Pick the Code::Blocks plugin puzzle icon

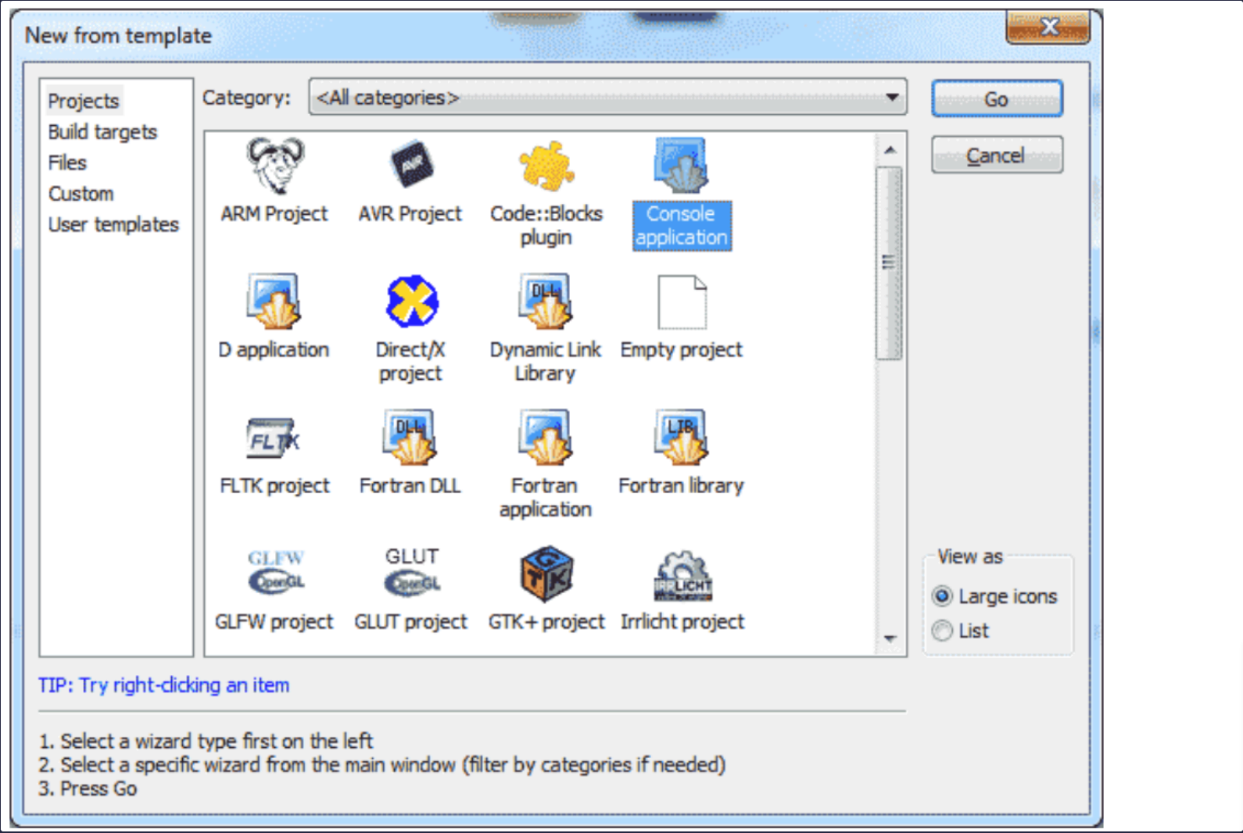546,166
